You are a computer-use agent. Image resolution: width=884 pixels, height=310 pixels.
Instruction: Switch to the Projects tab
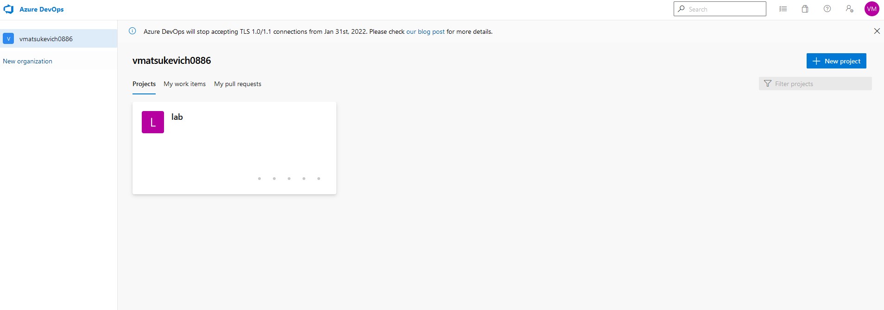[144, 84]
